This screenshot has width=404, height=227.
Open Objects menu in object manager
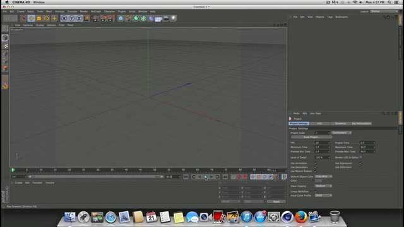pos(320,17)
